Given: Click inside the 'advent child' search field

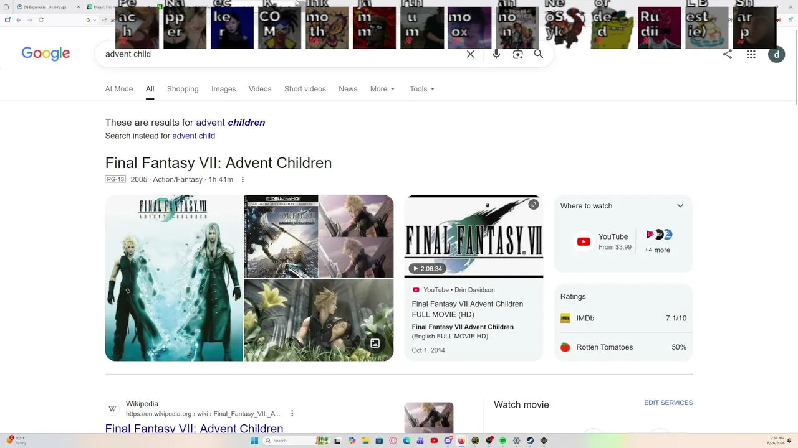Looking at the screenshot, I should click(281, 54).
